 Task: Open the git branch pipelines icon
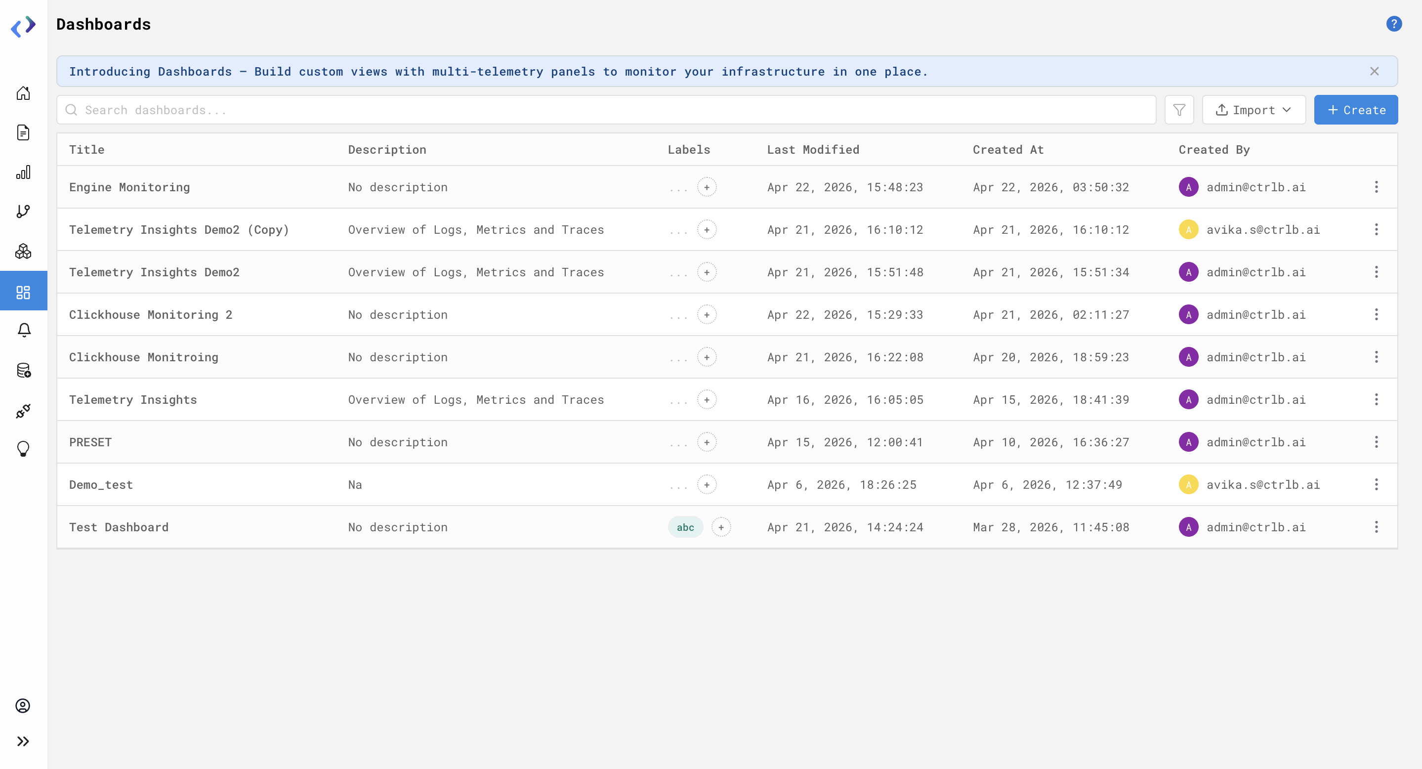(x=23, y=212)
